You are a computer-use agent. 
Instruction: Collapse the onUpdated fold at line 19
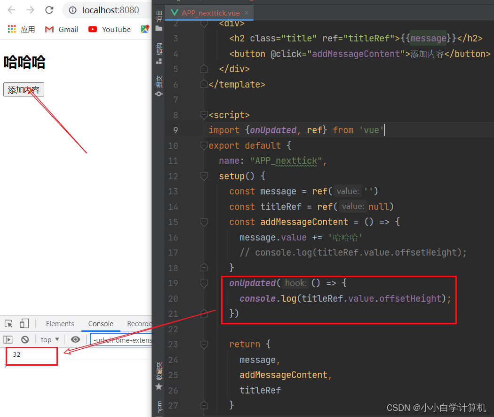204,283
